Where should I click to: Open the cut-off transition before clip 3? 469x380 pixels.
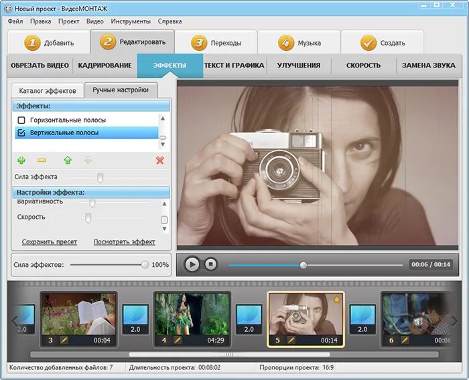point(25,319)
